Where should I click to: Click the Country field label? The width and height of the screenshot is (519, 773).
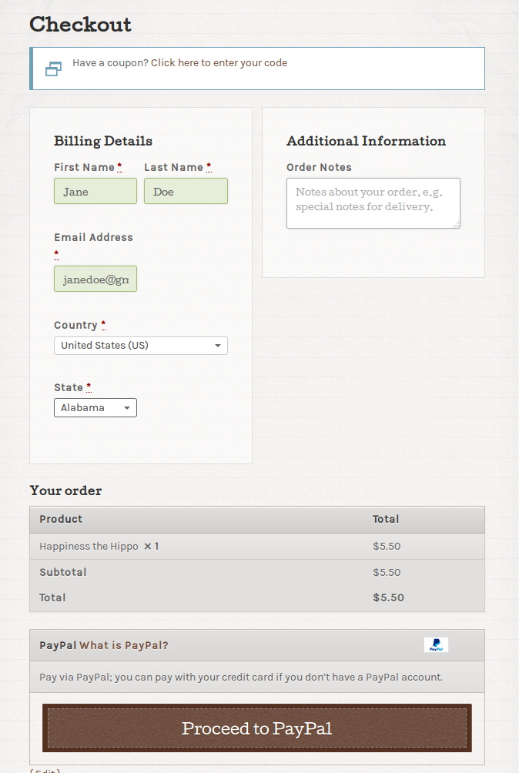tap(76, 326)
